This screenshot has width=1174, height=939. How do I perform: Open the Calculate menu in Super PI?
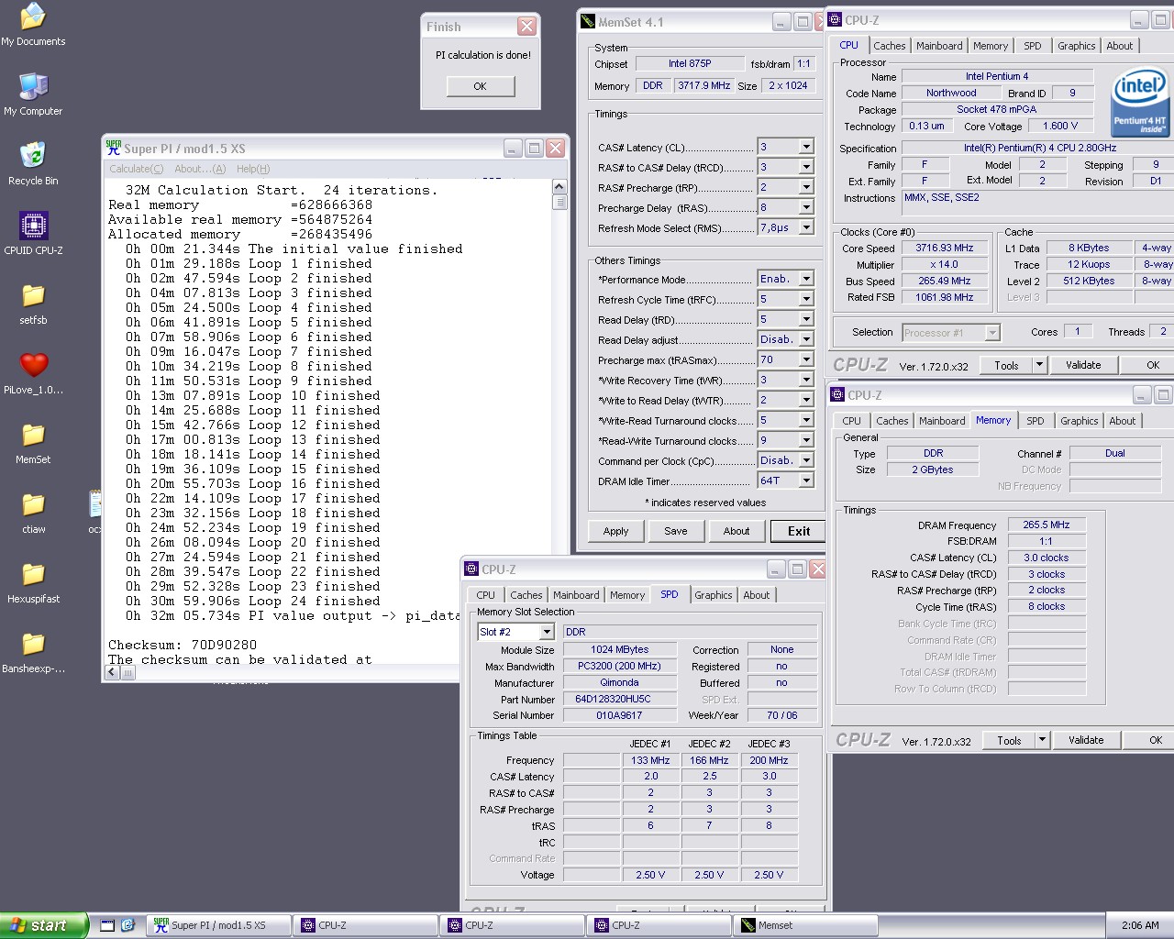(136, 169)
